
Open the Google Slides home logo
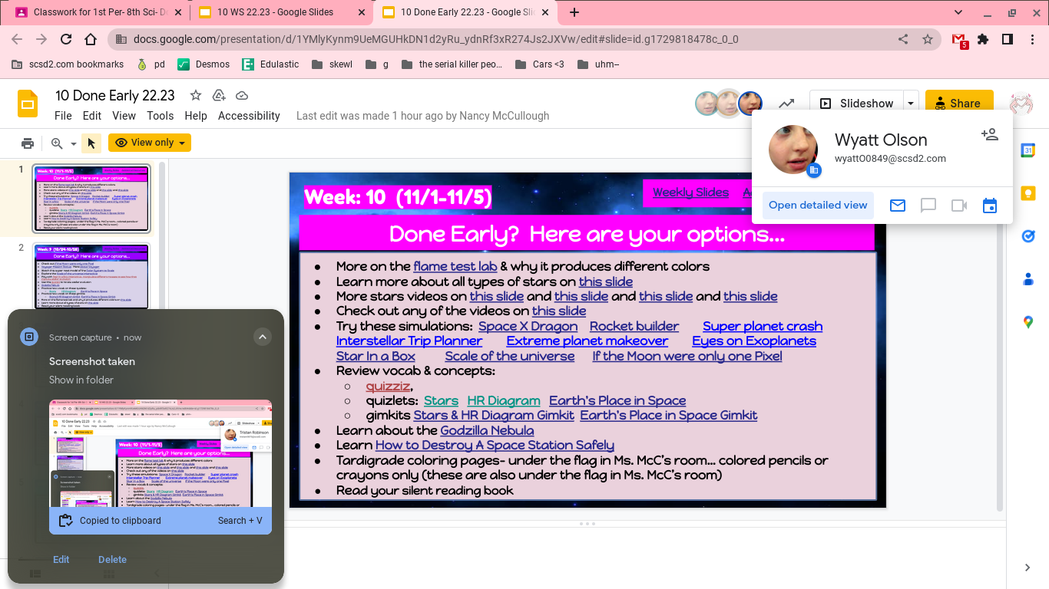pyautogui.click(x=28, y=104)
